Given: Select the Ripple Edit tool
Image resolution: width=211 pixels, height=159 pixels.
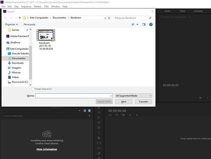Looking at the screenshot, I should tap(99, 122).
